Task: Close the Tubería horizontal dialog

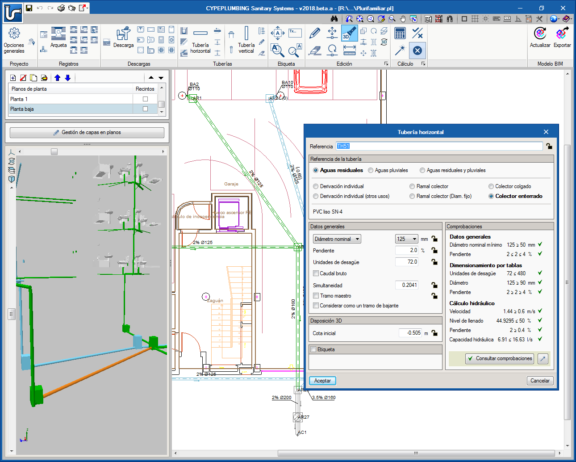Action: [546, 132]
